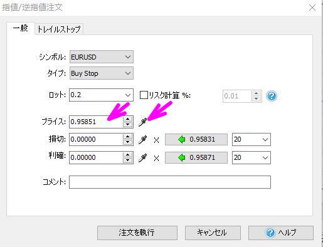Pick the price from chart with the プライス eyedropper

tap(142, 122)
